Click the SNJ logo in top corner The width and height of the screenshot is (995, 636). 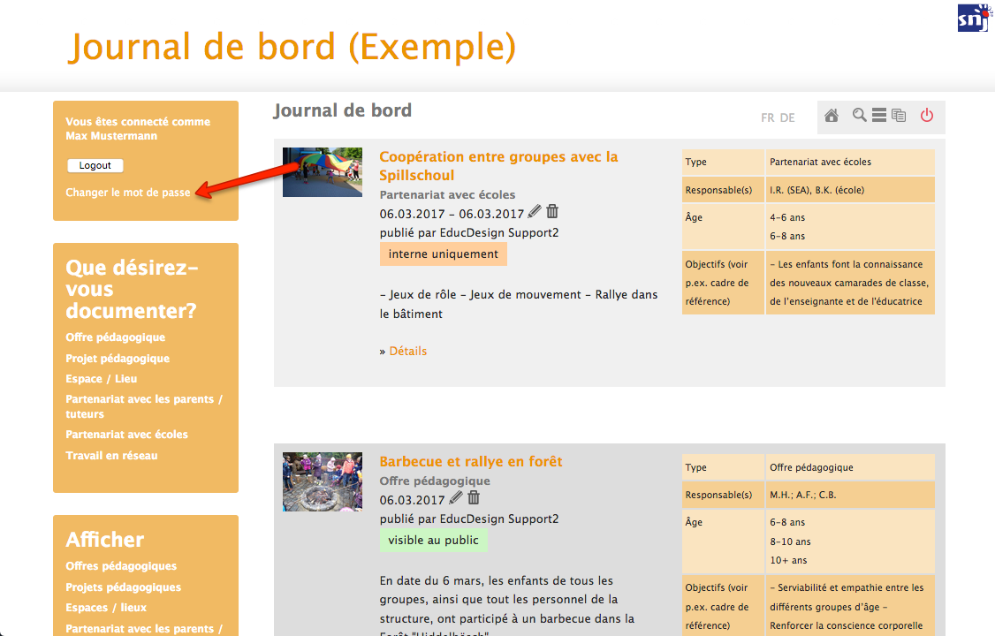click(x=974, y=17)
